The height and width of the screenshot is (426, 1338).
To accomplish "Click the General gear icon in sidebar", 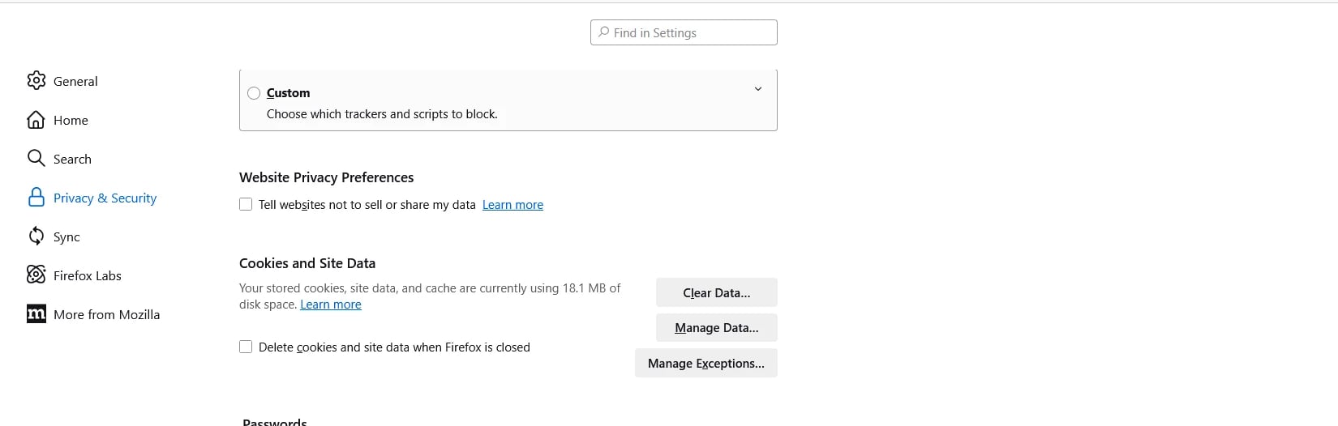I will click(36, 81).
